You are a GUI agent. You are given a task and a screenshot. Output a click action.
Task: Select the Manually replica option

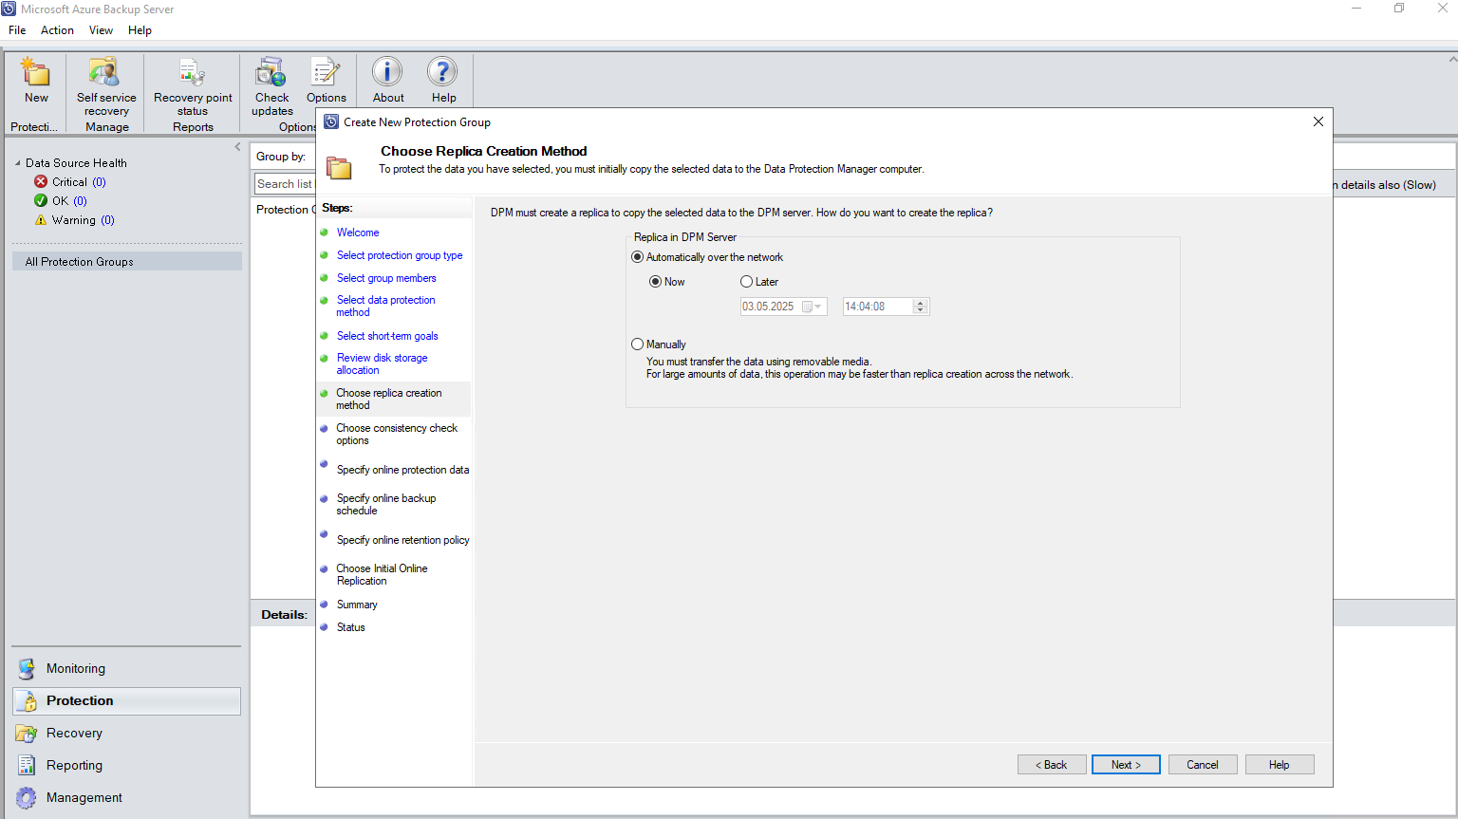pyautogui.click(x=638, y=344)
